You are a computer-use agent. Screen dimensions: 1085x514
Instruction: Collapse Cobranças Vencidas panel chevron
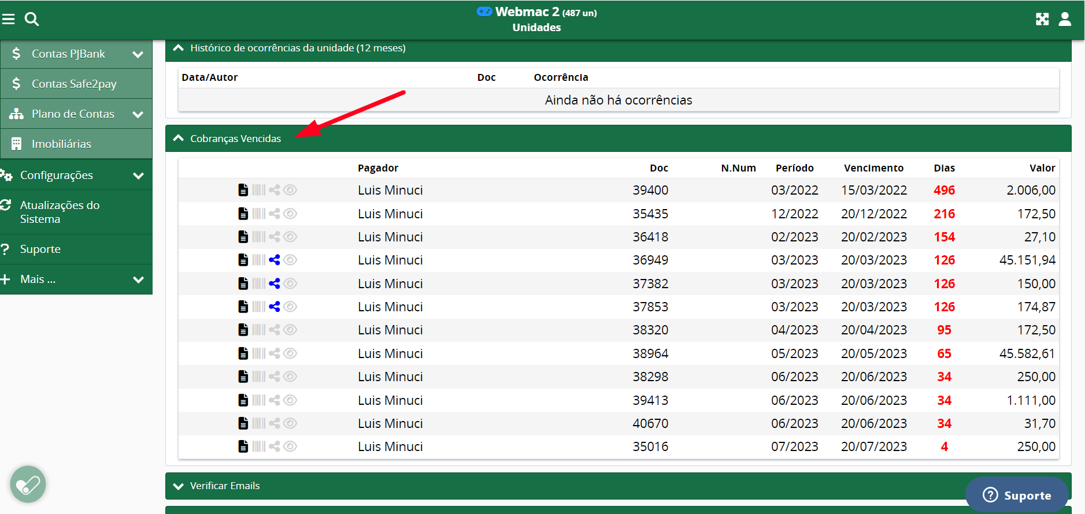point(178,139)
